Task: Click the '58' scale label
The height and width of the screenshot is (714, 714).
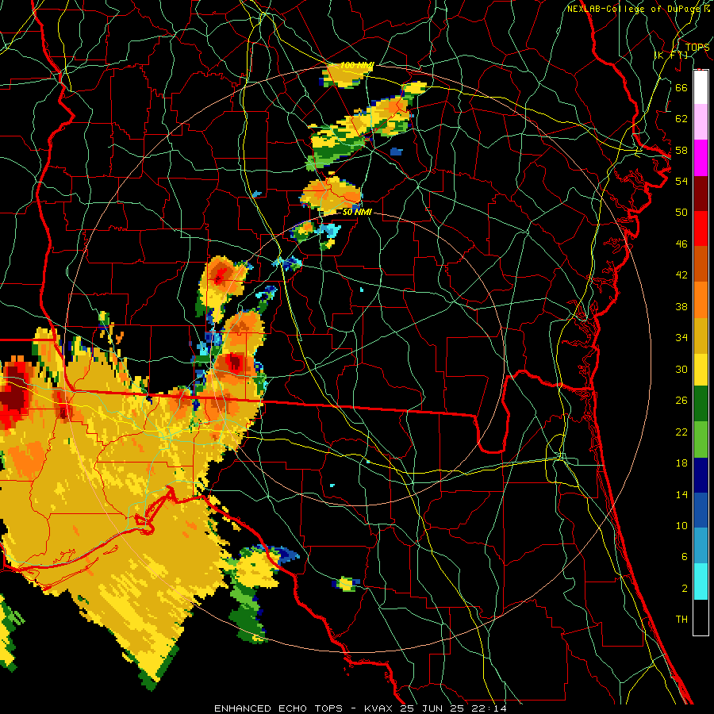Action: [681, 150]
